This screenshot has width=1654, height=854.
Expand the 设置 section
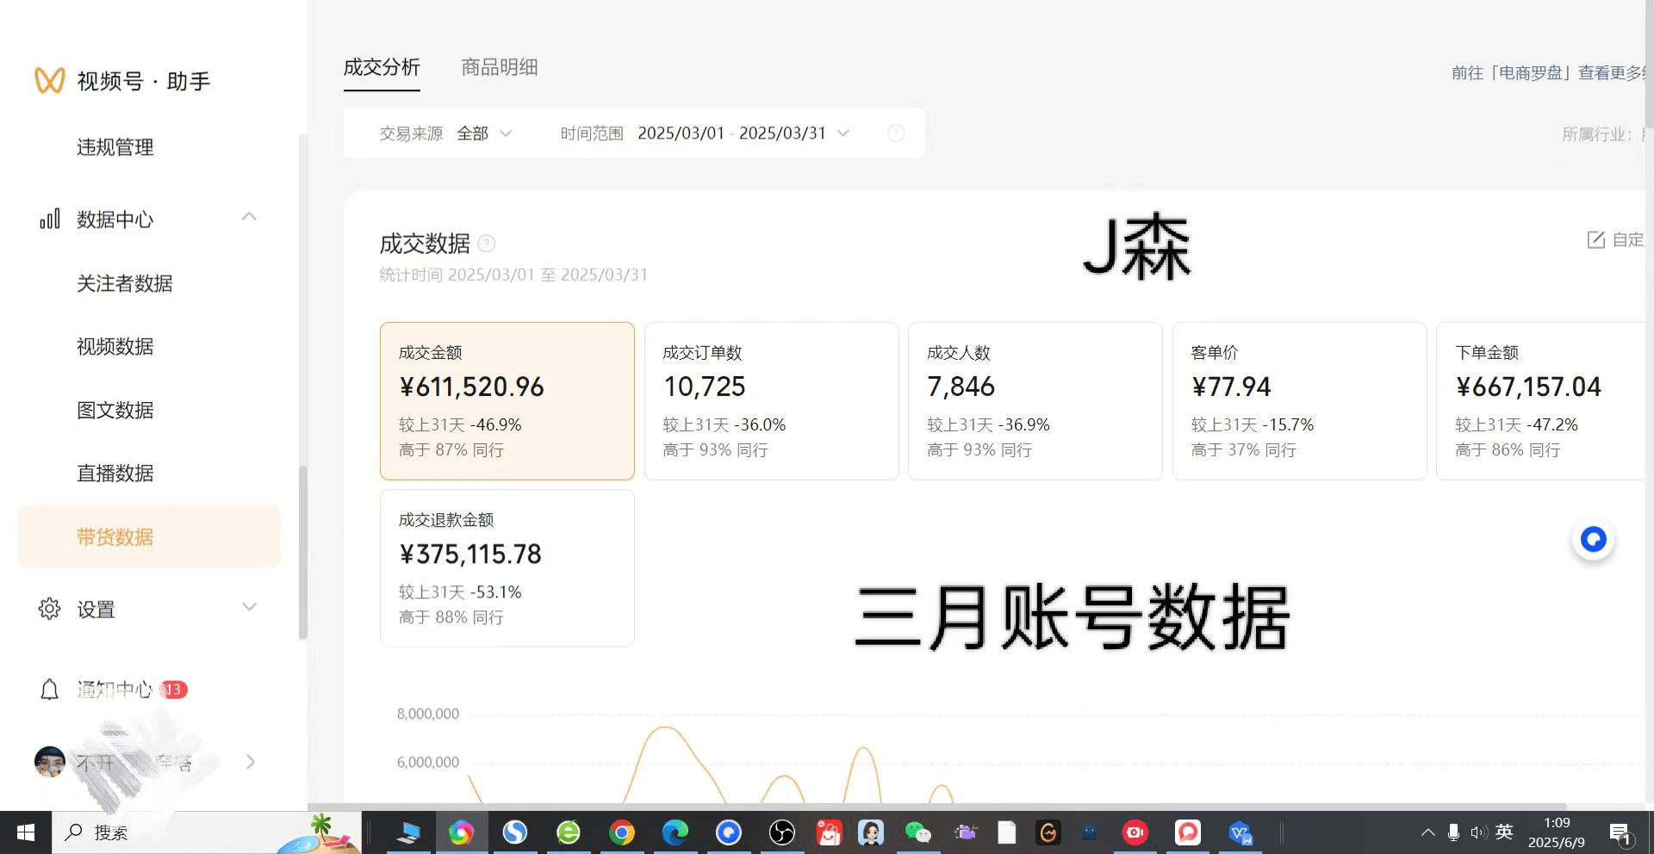249,607
